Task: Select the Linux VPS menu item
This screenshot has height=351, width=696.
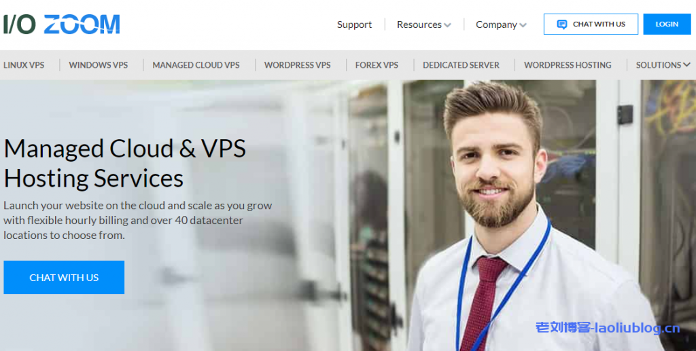Action: point(24,65)
